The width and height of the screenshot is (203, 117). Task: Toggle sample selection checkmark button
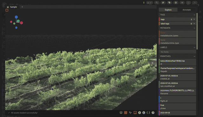point(149,3)
